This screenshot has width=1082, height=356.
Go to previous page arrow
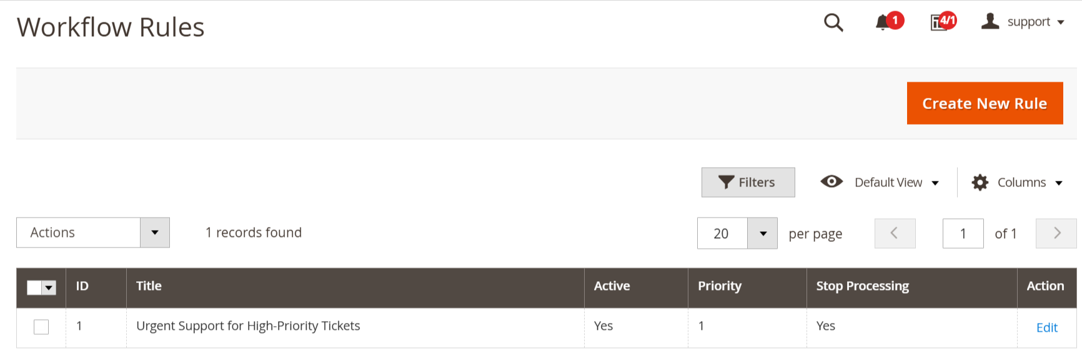pos(895,233)
